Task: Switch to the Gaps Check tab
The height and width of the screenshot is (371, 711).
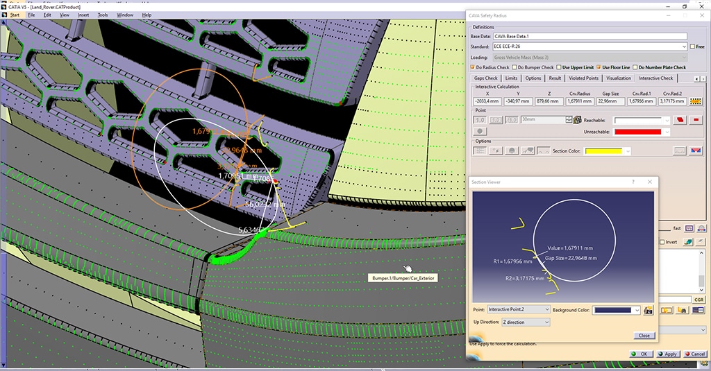Action: click(485, 78)
